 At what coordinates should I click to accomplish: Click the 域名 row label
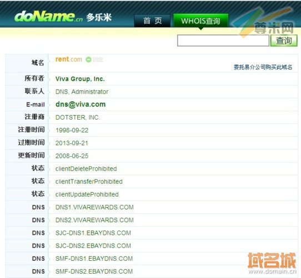pyautogui.click(x=38, y=63)
